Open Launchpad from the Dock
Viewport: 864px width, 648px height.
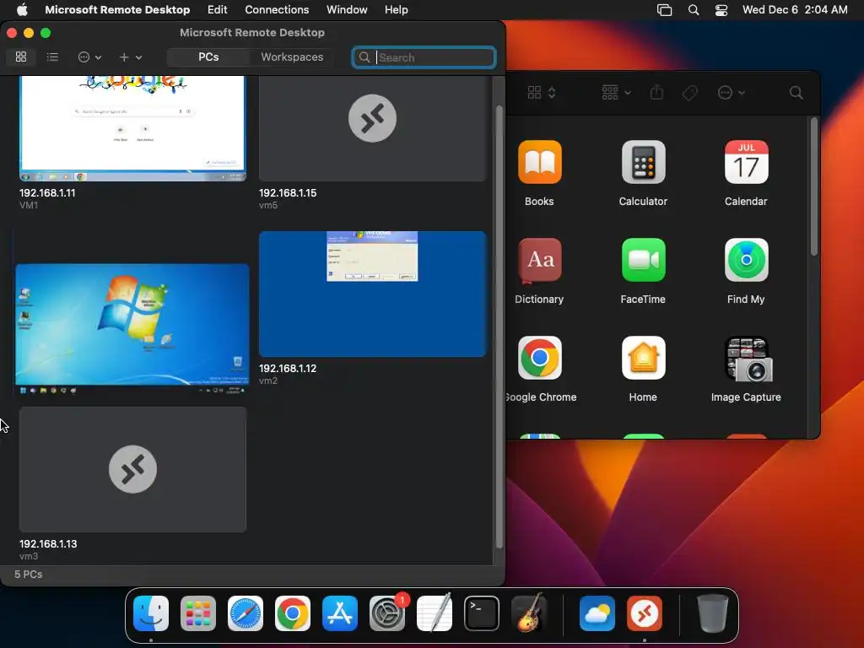198,613
